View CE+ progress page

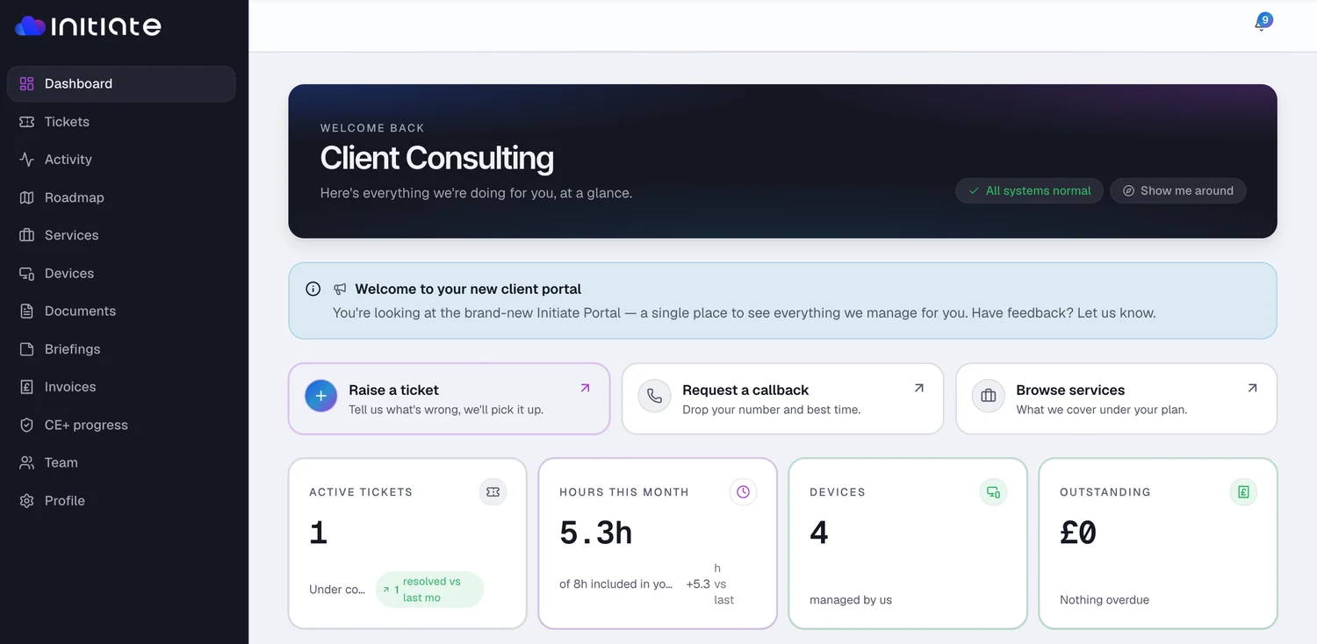click(x=121, y=425)
